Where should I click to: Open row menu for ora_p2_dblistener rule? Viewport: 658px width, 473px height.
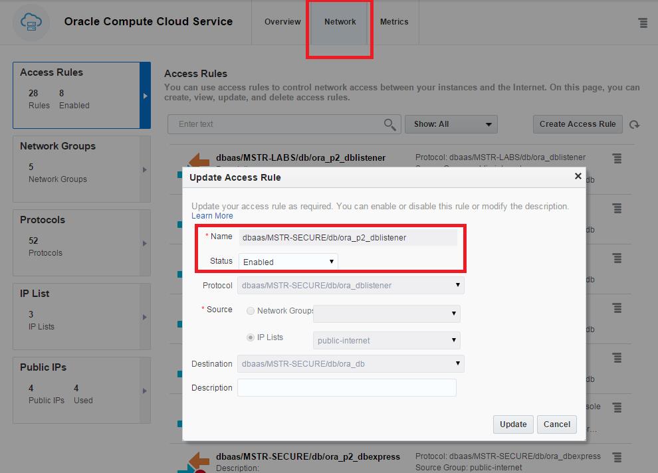point(616,159)
